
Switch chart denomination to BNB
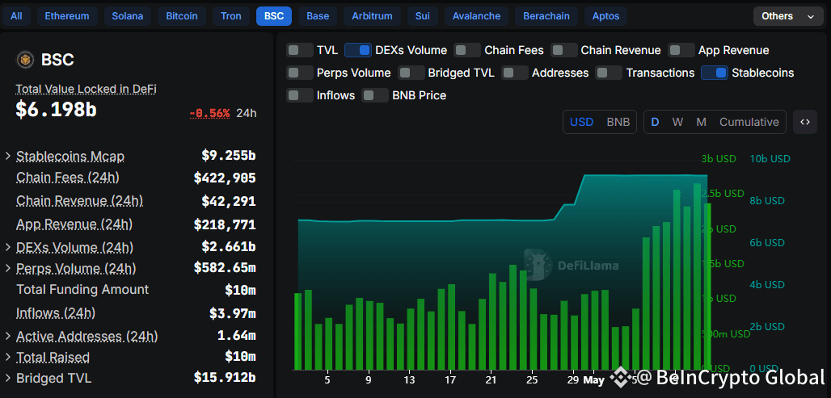618,122
